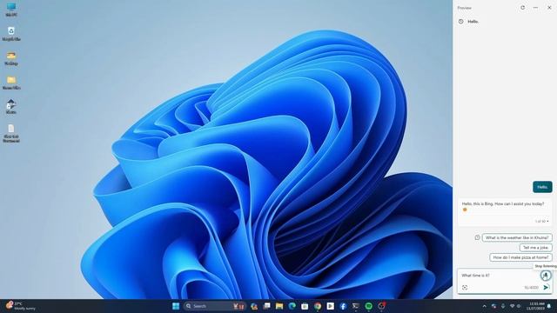Select the third desktop icon below Recycle Bin

click(11, 58)
